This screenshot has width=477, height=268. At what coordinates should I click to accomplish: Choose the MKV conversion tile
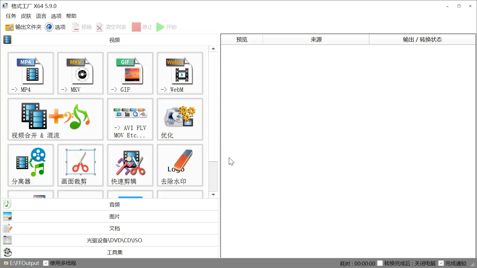[x=80, y=73]
